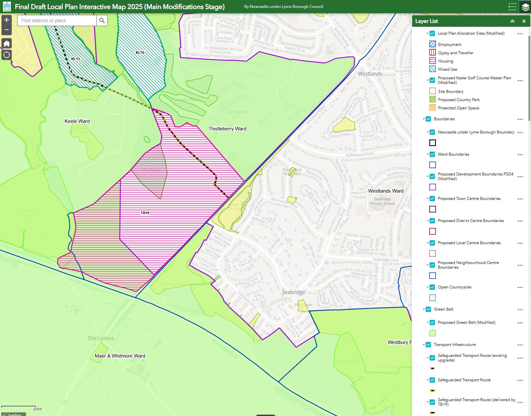Open options for Safeguarded Transport Route layer
The height and width of the screenshot is (416, 531).
(520, 380)
